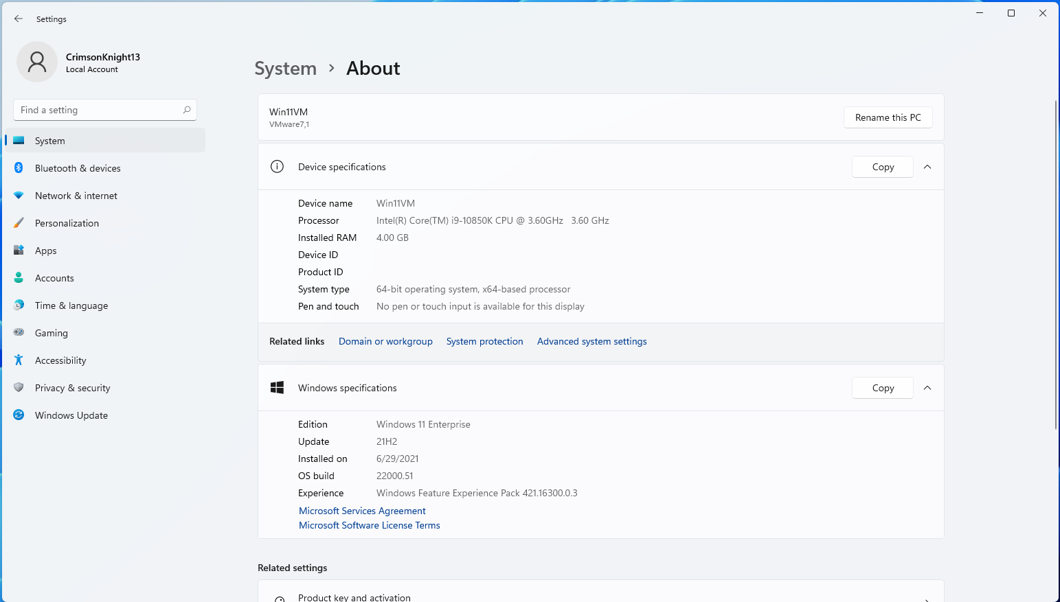Screen dimensions: 1060x602
Task: Go back with the arrow button
Action: pos(19,19)
